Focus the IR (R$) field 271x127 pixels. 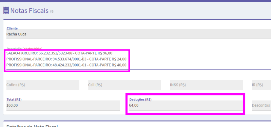click(x=261, y=85)
